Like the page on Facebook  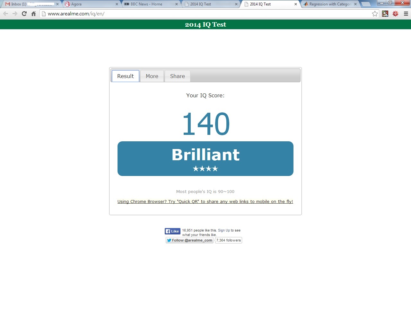(x=172, y=231)
